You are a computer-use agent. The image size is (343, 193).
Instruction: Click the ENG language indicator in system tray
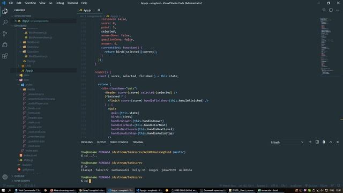pyautogui.click(x=332, y=190)
